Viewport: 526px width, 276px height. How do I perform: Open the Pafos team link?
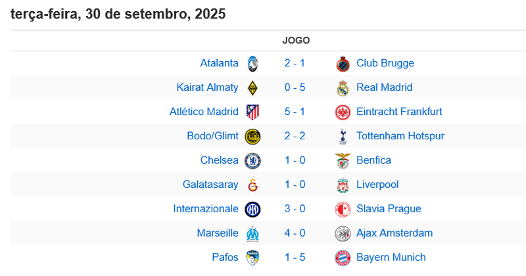[225, 258]
